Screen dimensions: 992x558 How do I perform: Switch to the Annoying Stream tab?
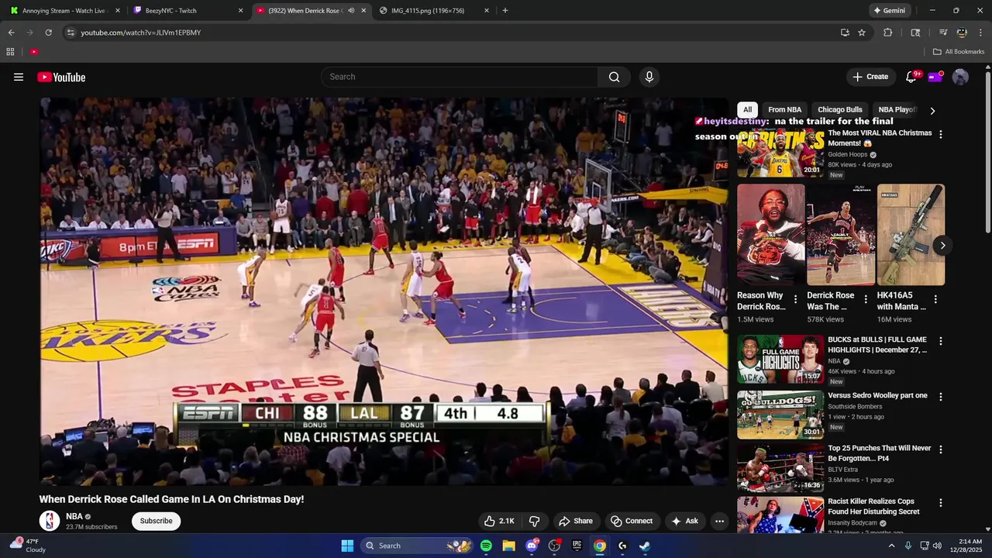click(64, 11)
